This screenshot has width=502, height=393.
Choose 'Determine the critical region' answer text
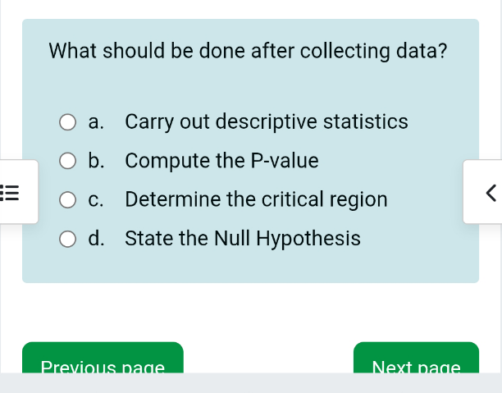[x=256, y=199]
